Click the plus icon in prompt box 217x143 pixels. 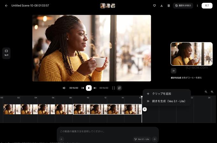point(61,139)
